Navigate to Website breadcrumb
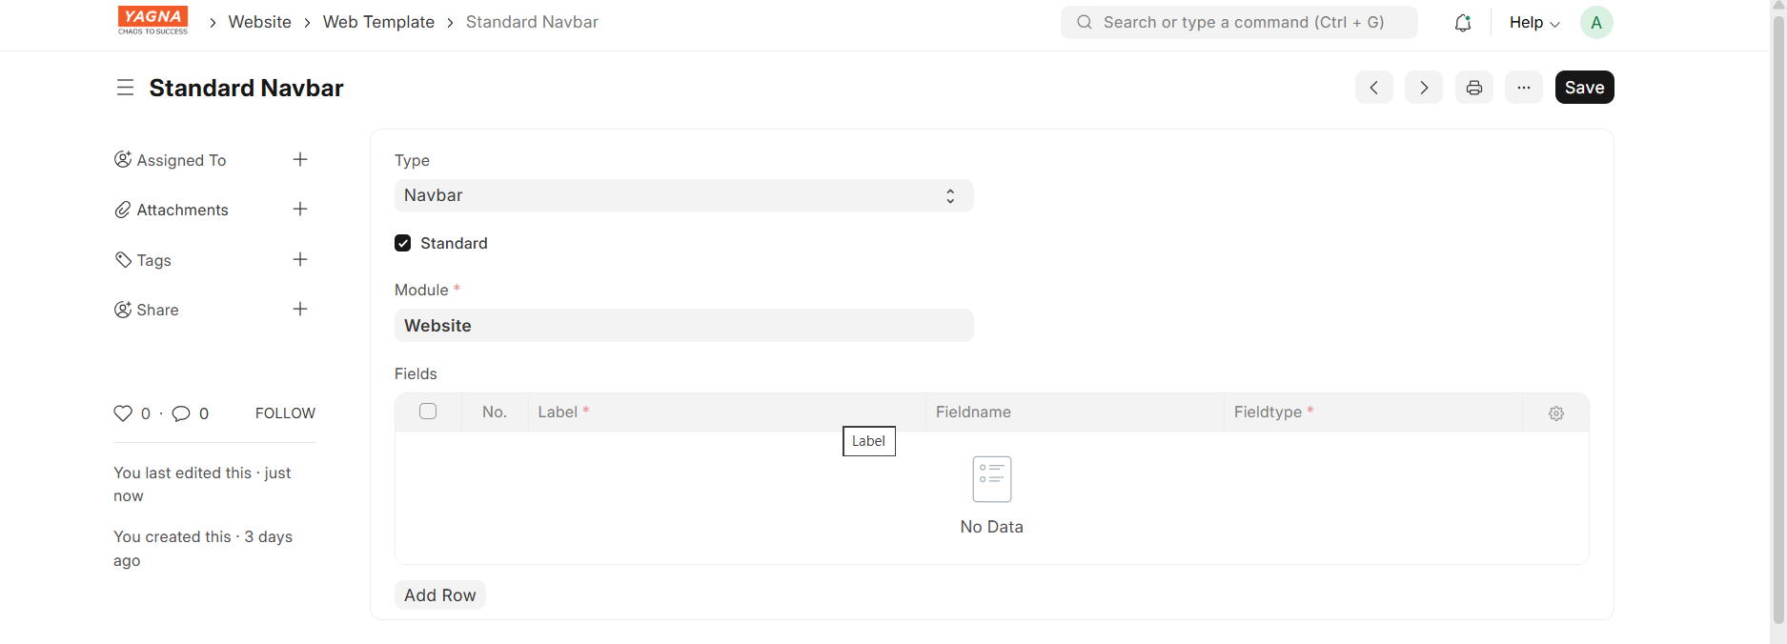Image resolution: width=1787 pixels, height=644 pixels. (x=259, y=23)
